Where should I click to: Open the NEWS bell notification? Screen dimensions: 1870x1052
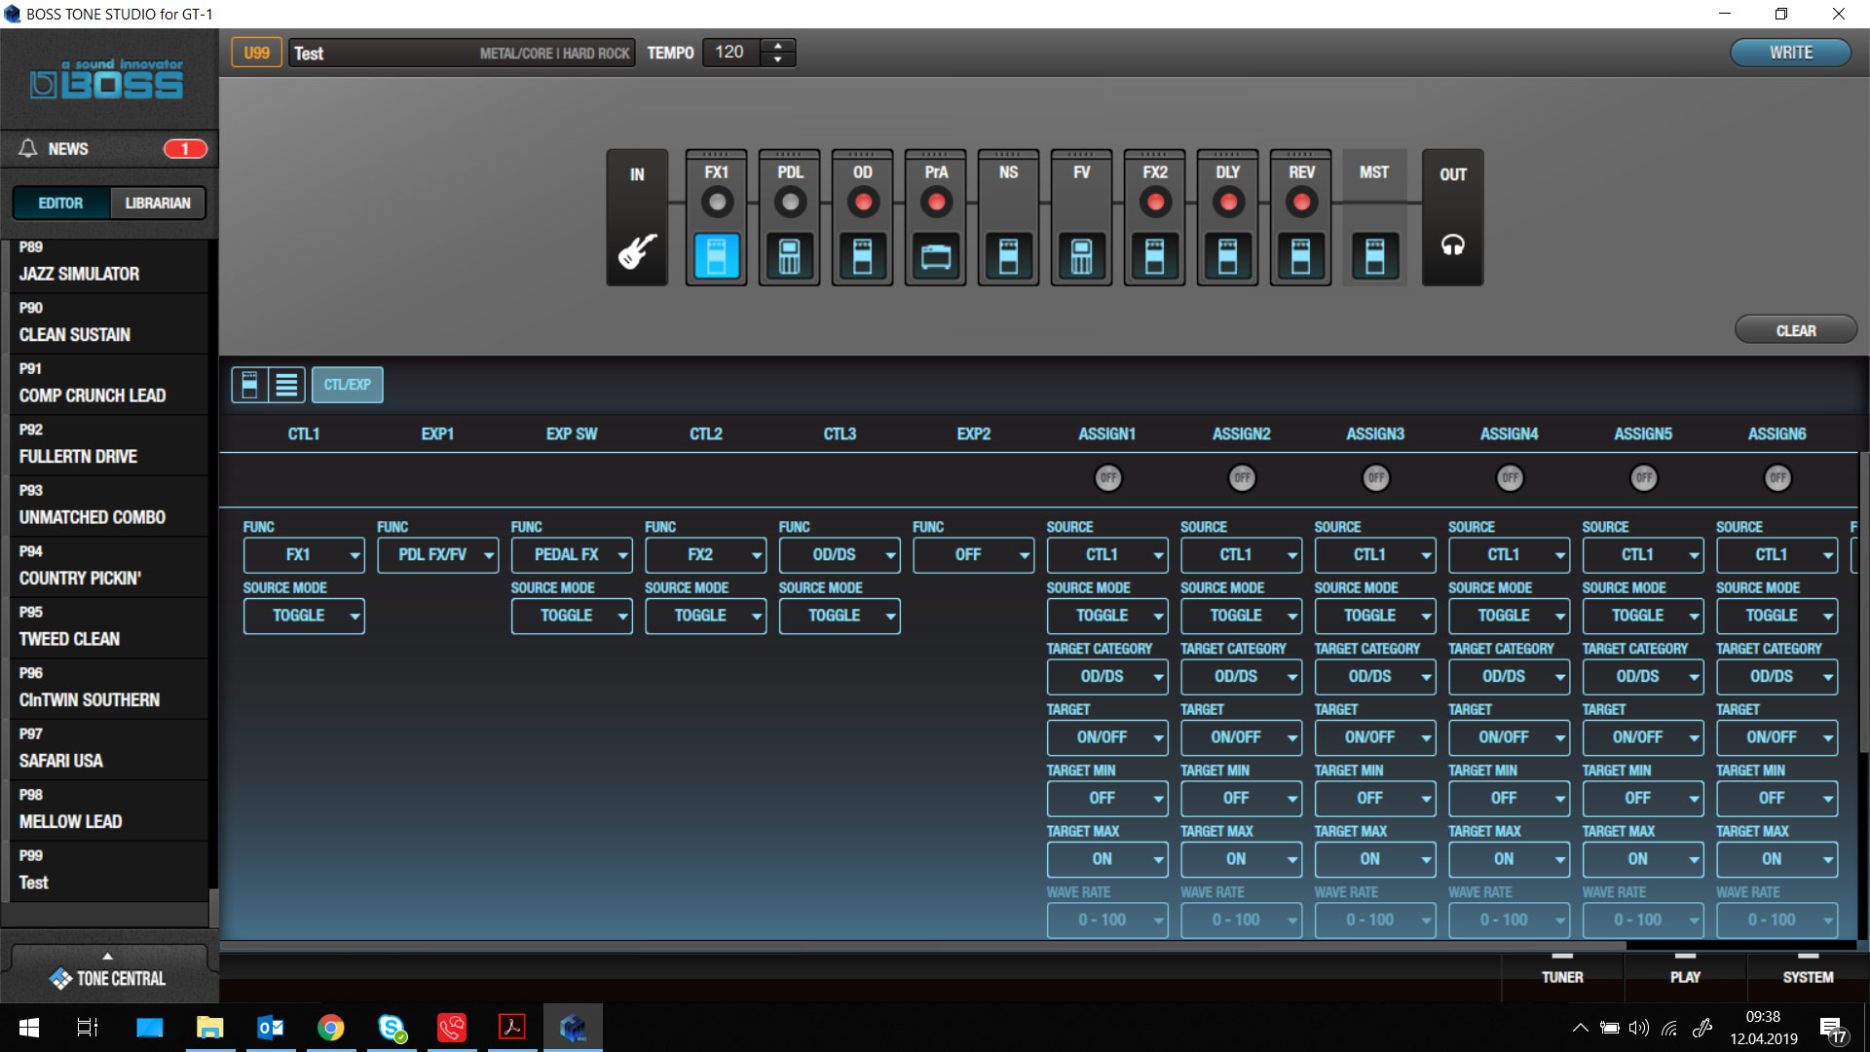(x=28, y=148)
